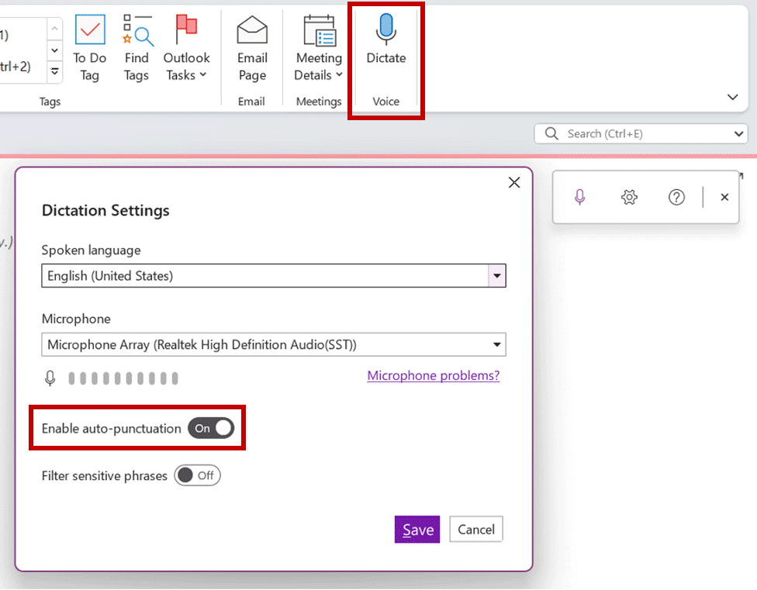Cancel the Dictation Settings dialog
The image size is (757, 590).
[x=476, y=530]
